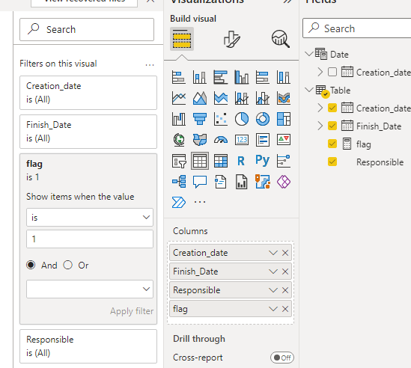This screenshot has height=368, width=411.
Task: Uncheck Creation_date under Table
Action: [332, 108]
